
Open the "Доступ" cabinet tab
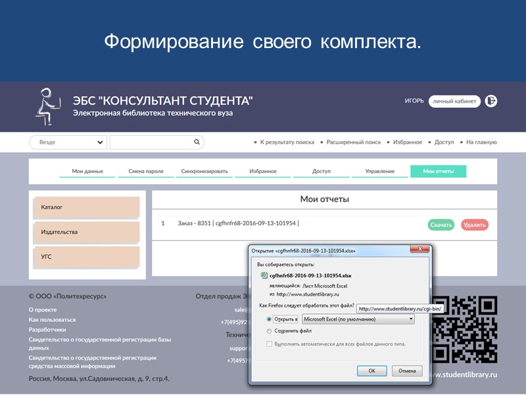[322, 171]
